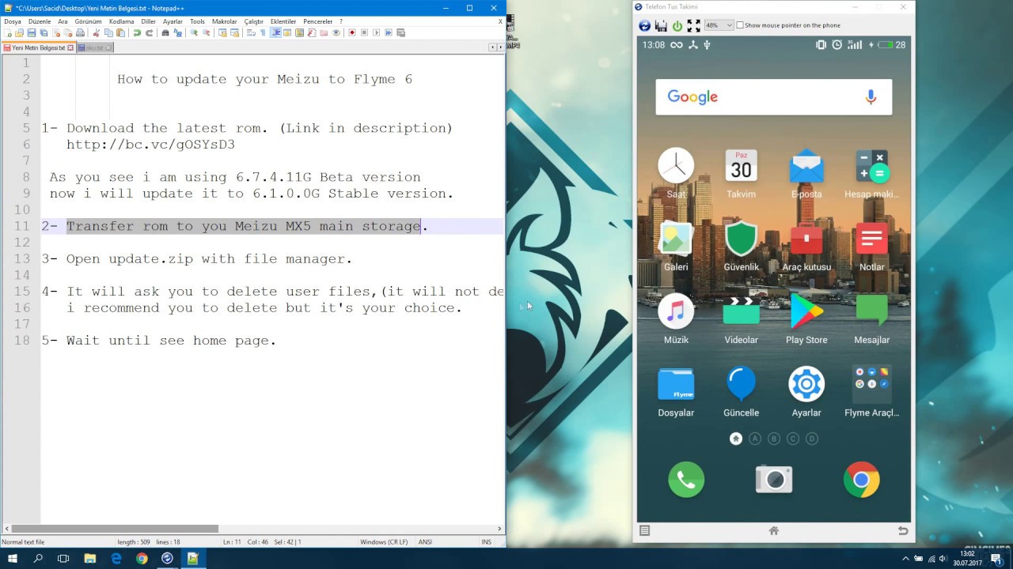Open the Kodlama menu
The width and height of the screenshot is (1013, 569).
[122, 21]
